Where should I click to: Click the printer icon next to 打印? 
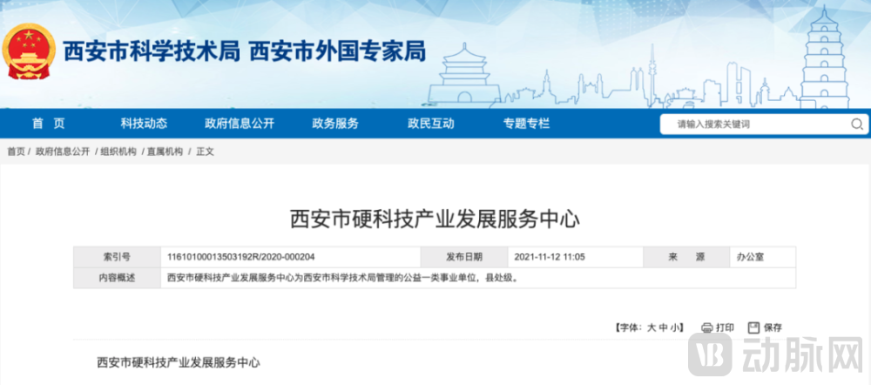pos(707,328)
